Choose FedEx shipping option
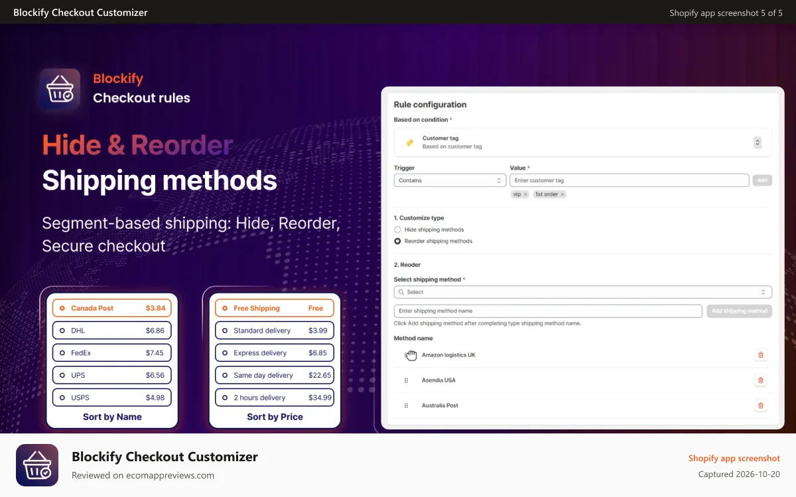This screenshot has height=497, width=796. click(x=112, y=353)
